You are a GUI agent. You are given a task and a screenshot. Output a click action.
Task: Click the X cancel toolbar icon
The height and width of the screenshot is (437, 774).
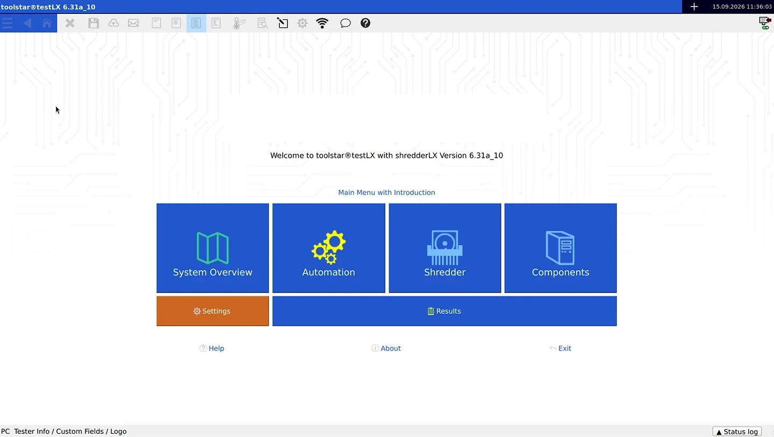[70, 23]
